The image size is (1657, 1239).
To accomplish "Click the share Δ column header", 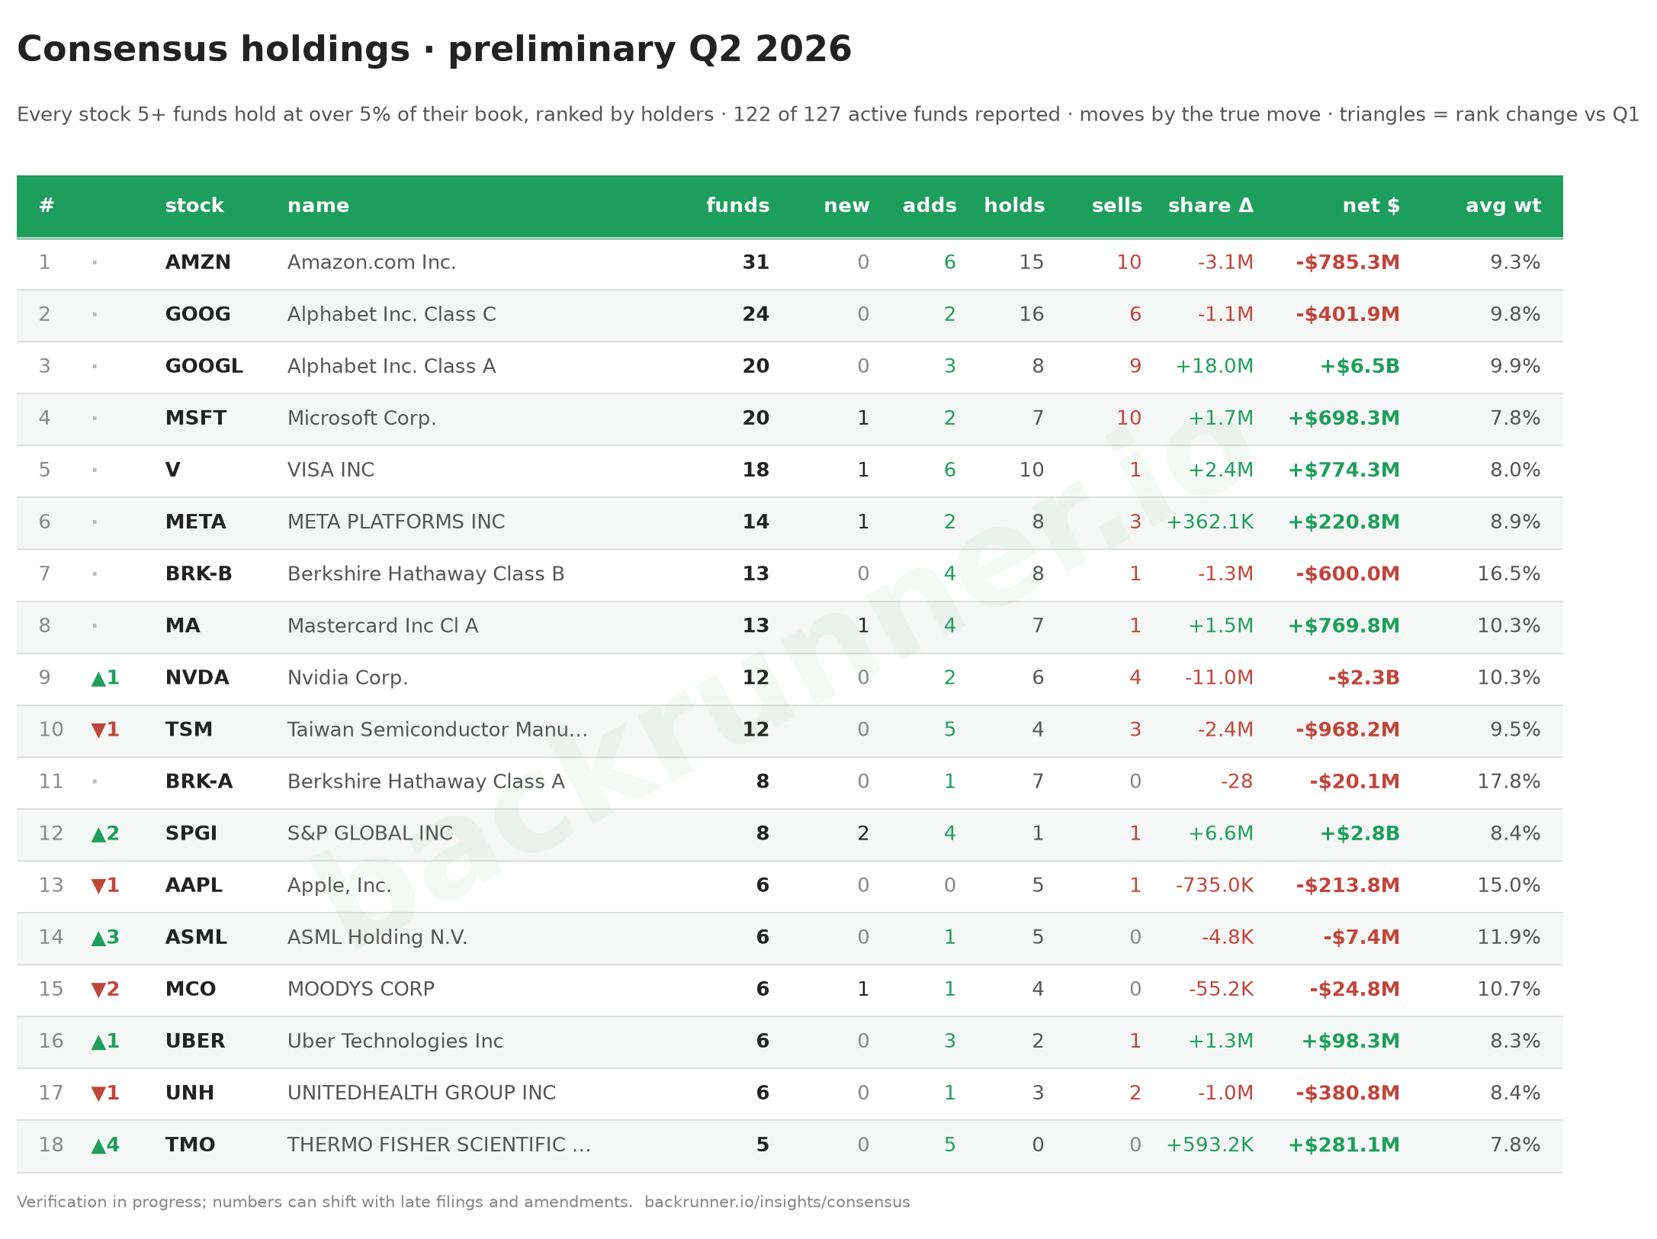I will click(x=1211, y=206).
